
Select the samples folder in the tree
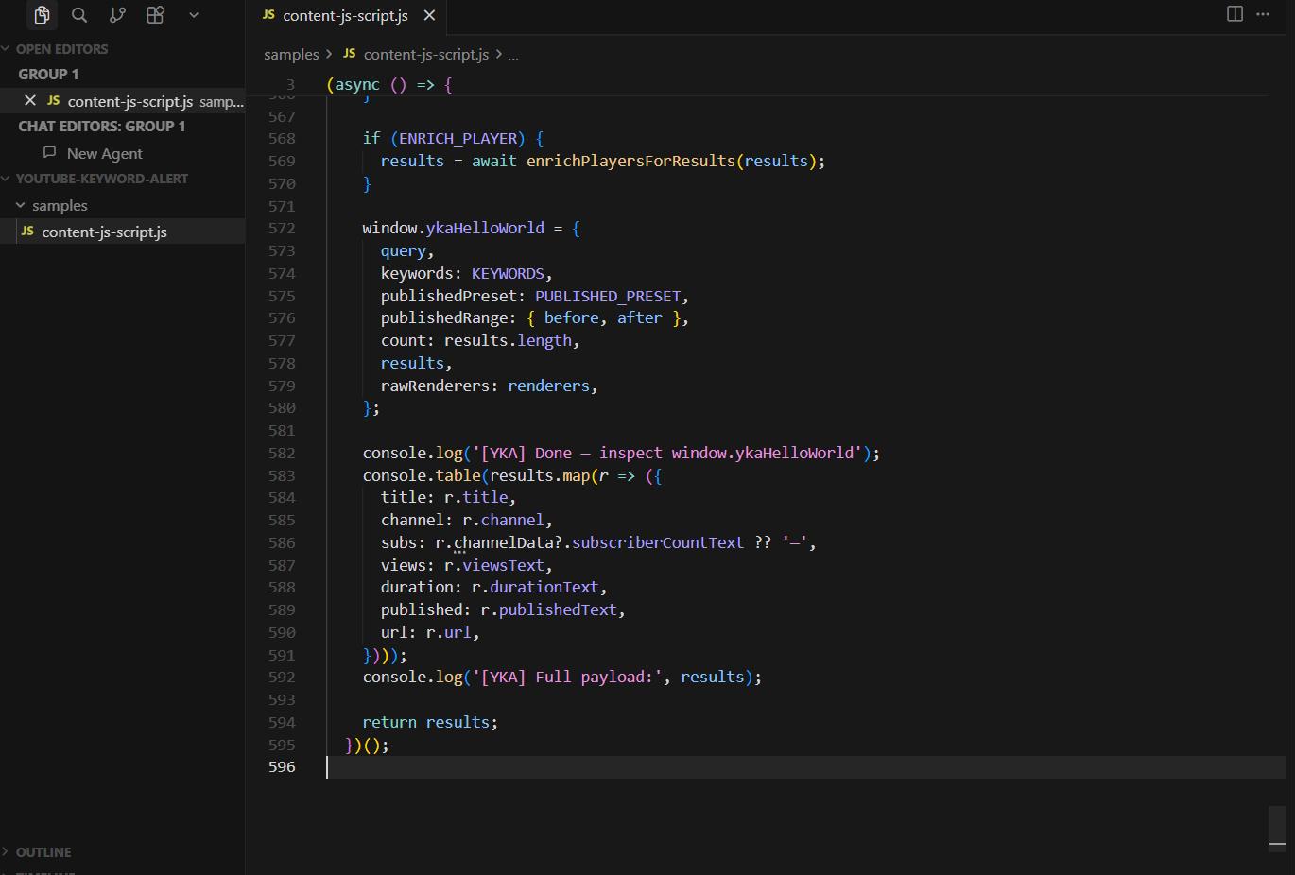60,205
